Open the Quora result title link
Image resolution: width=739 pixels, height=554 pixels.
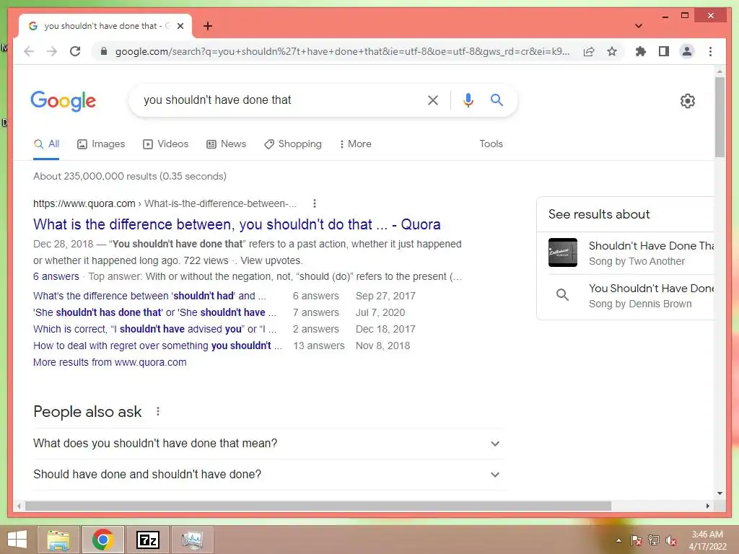(237, 224)
